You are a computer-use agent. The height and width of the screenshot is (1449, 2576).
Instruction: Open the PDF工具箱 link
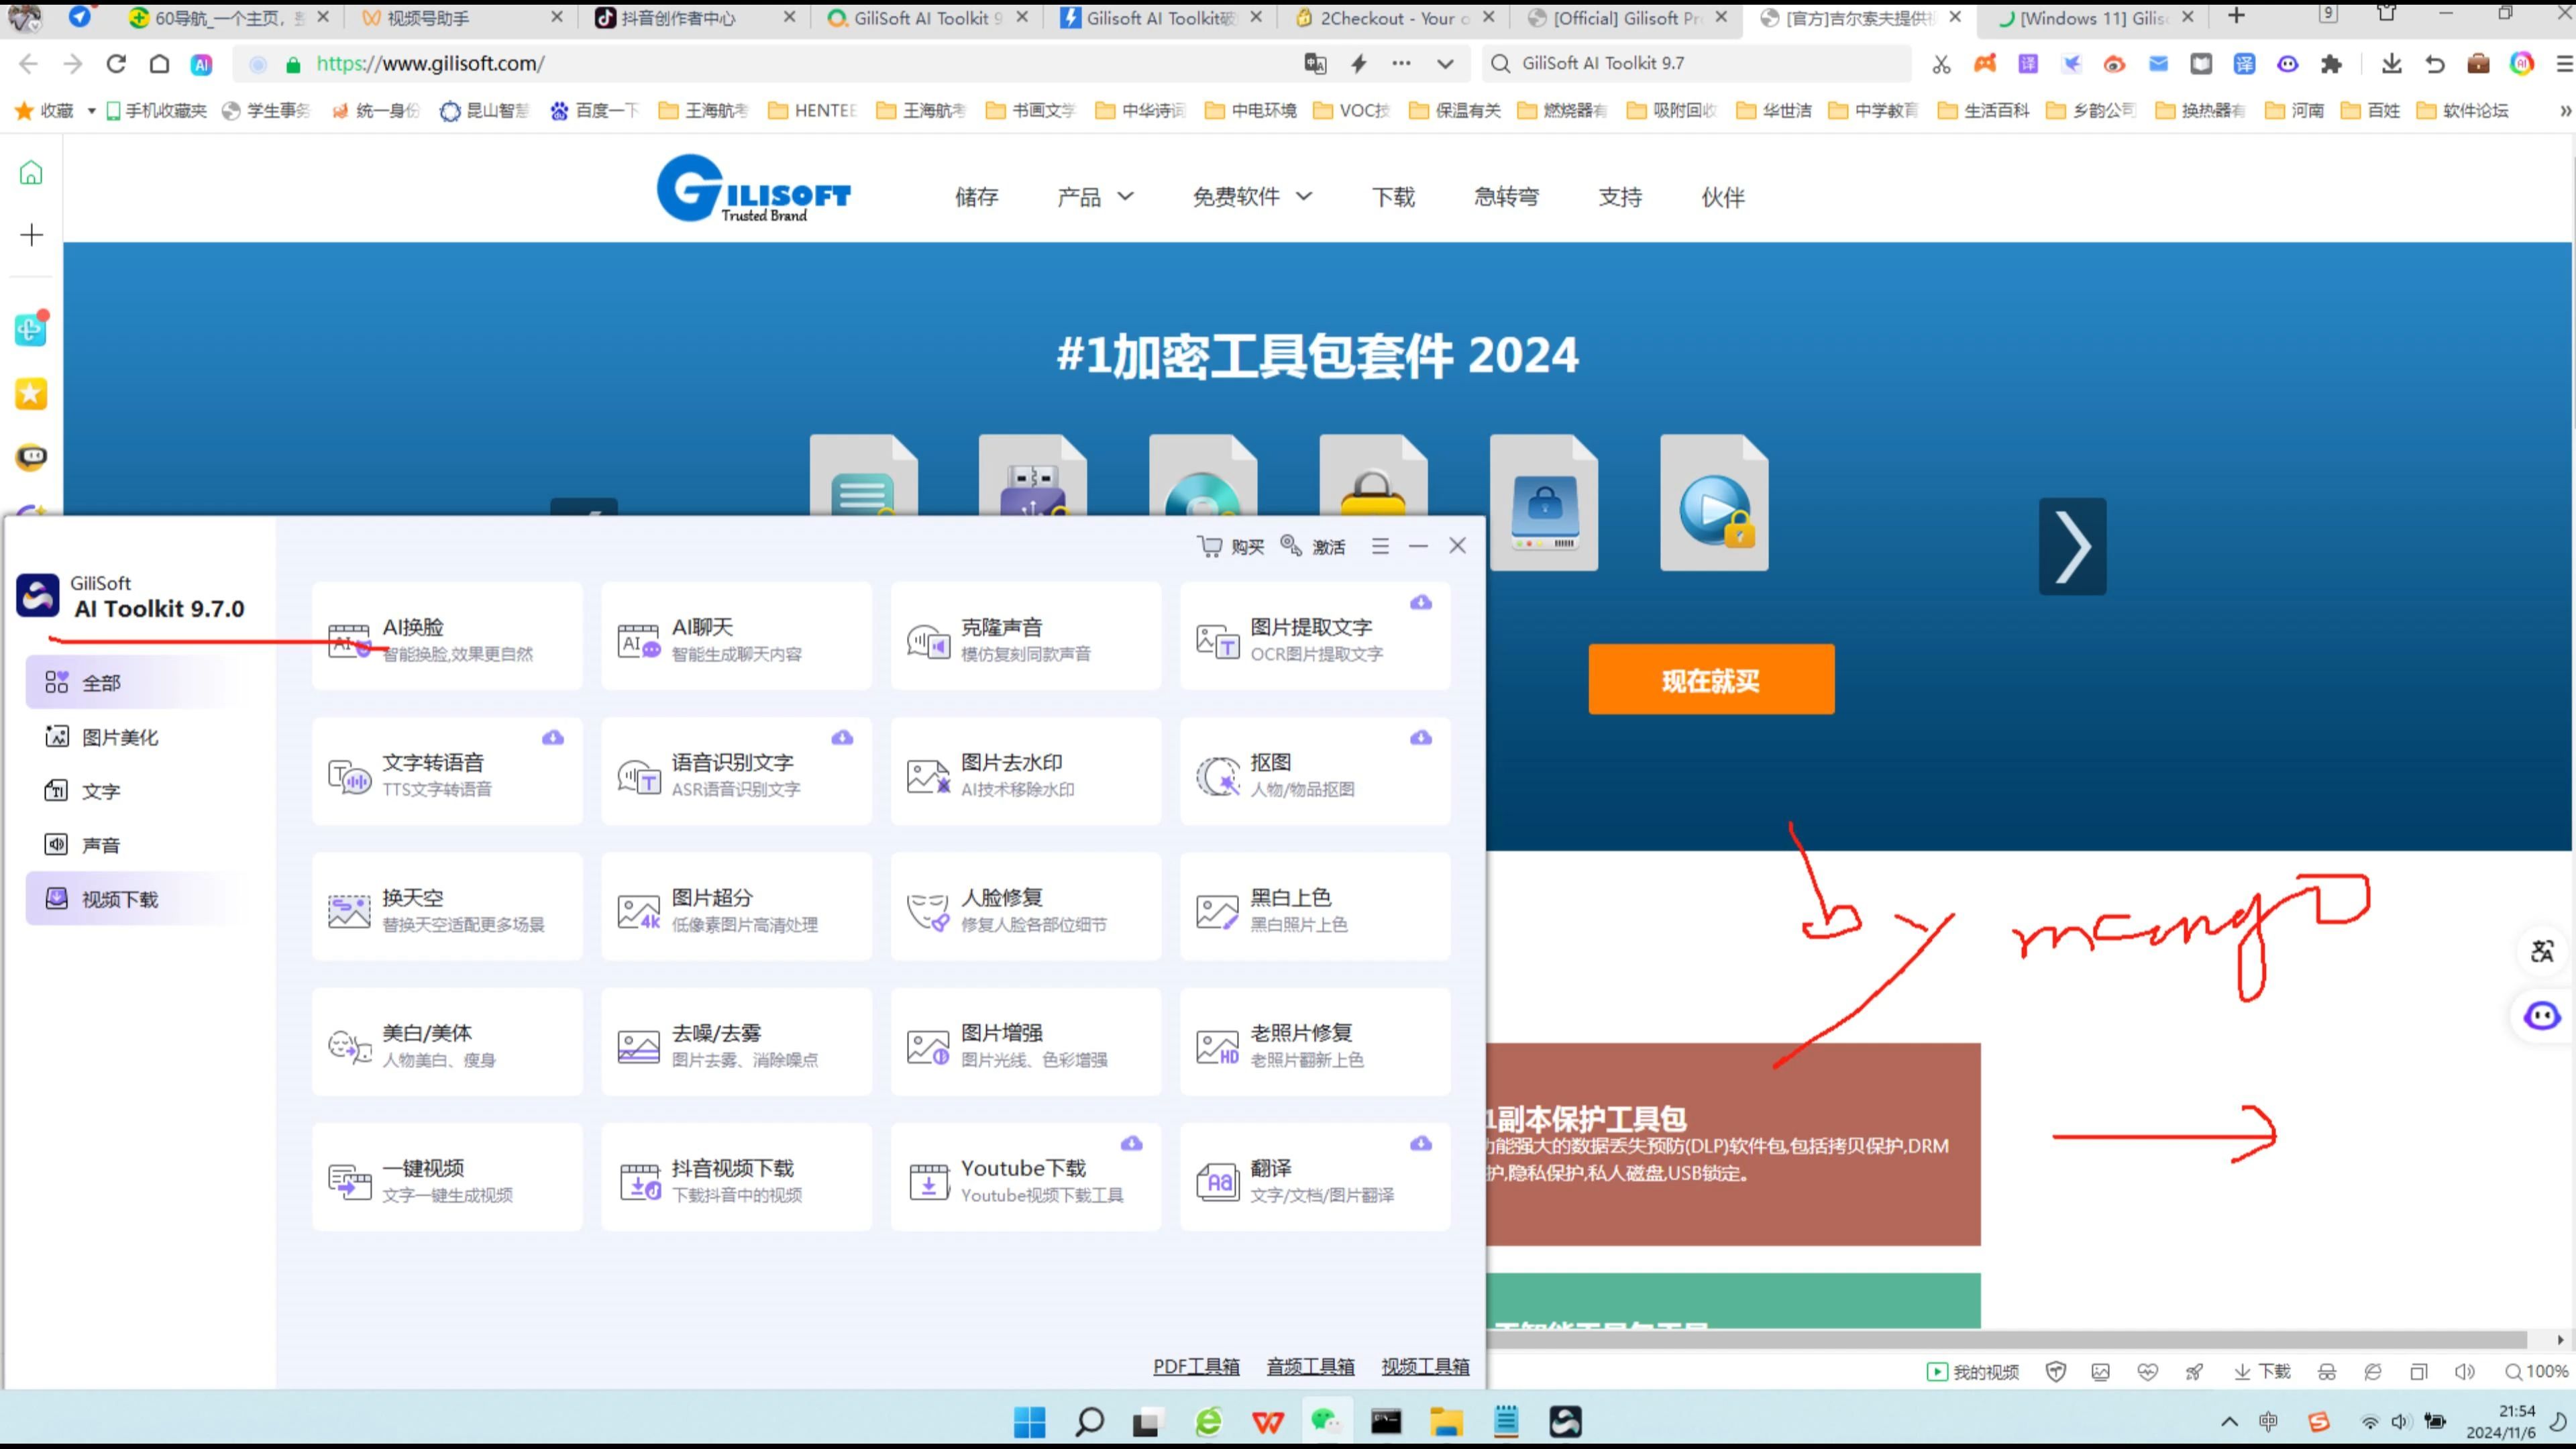[1196, 1366]
